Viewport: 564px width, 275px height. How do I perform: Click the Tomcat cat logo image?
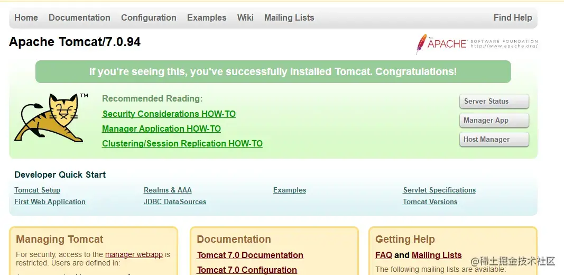pyautogui.click(x=51, y=118)
